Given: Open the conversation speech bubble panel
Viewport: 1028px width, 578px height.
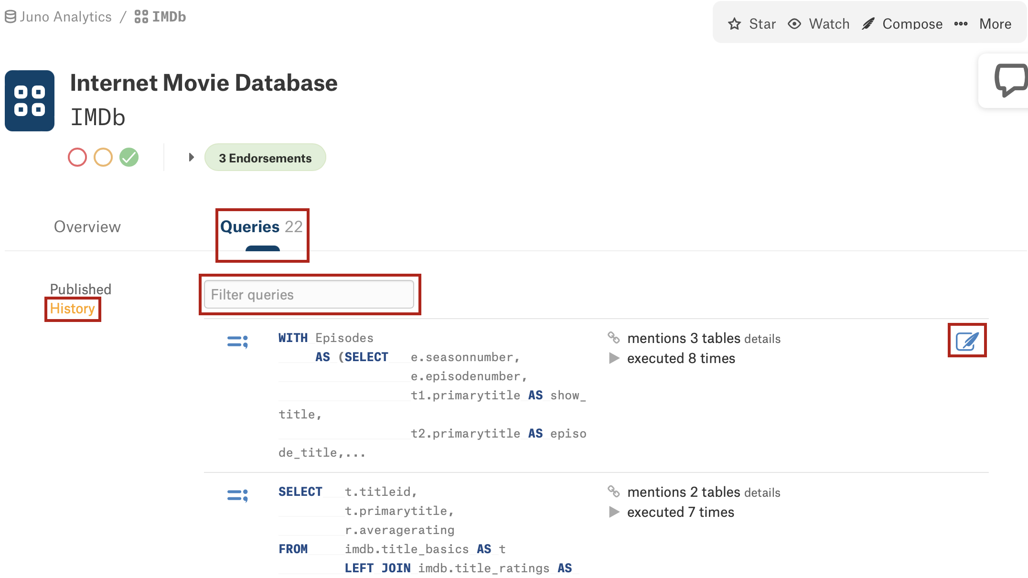Looking at the screenshot, I should (x=1011, y=80).
